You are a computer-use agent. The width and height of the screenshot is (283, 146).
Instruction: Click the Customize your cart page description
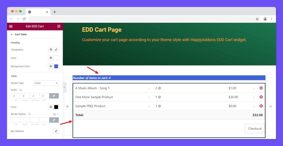coord(164,40)
